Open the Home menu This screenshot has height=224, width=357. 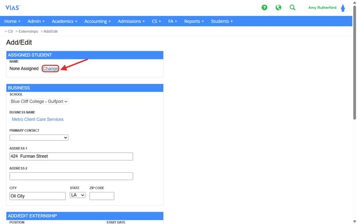coord(12,21)
